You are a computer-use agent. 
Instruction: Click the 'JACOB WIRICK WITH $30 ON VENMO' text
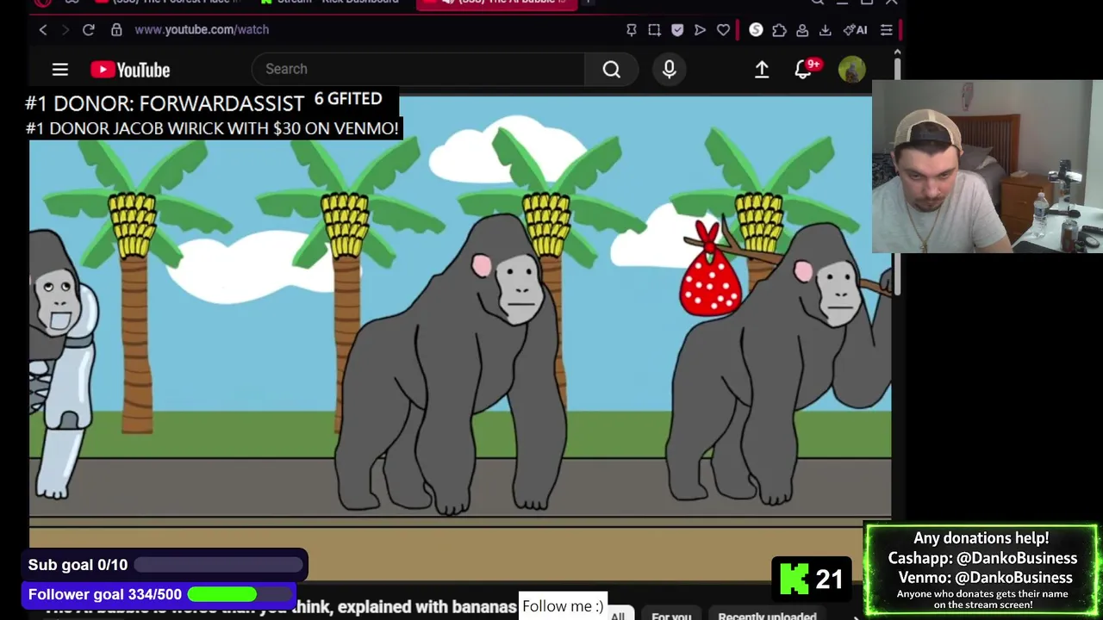(256, 128)
